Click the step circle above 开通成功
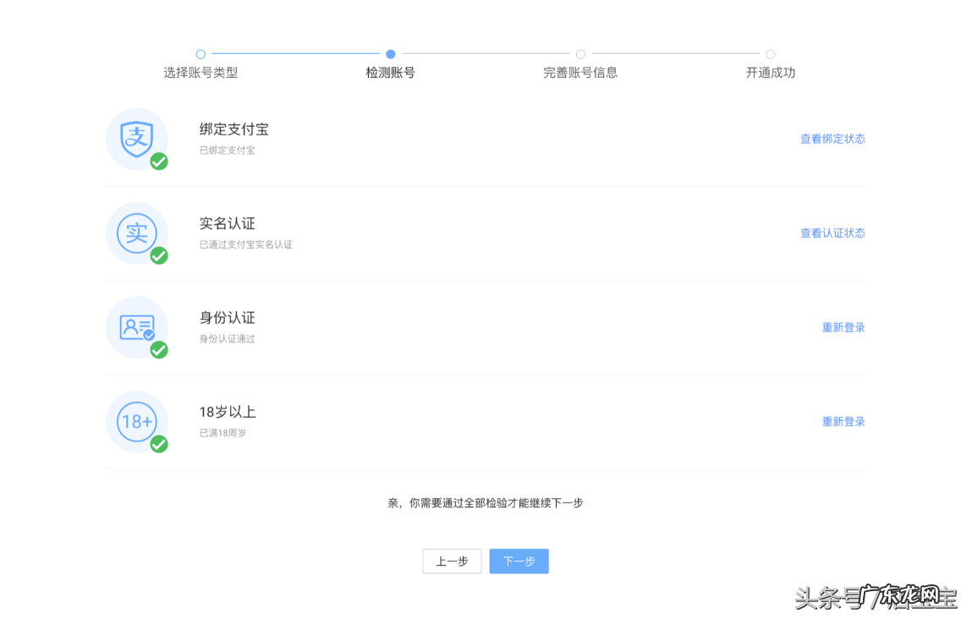This screenshot has width=972, height=619. [770, 52]
